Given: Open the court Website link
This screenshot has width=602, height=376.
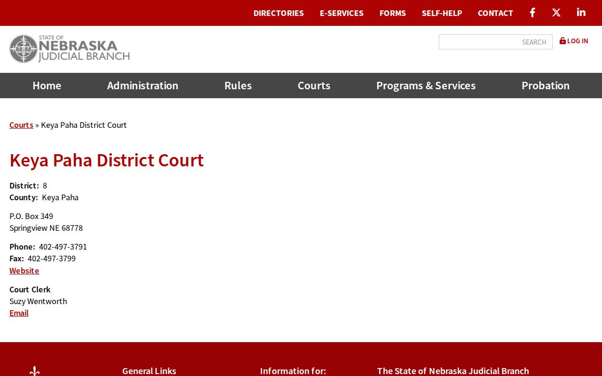Looking at the screenshot, I should pos(24,271).
